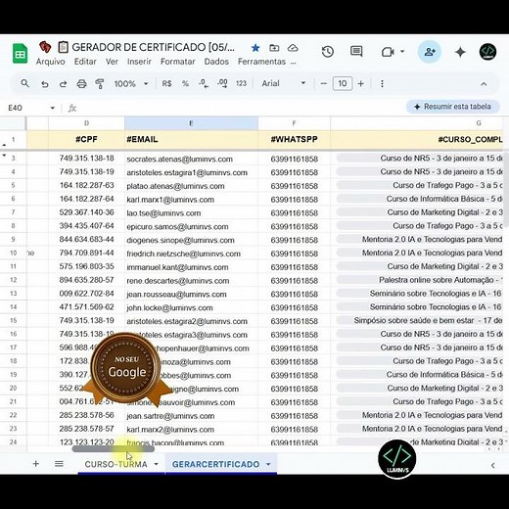This screenshot has width=509, height=509.
Task: Click the horizontal scrollbar thumb
Action: [x=113, y=449]
